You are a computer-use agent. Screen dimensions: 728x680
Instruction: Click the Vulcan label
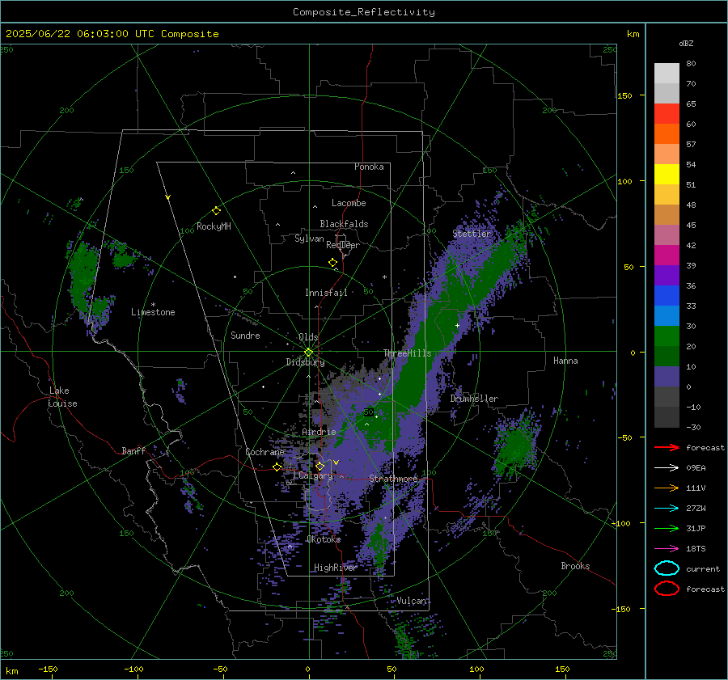pos(412,601)
